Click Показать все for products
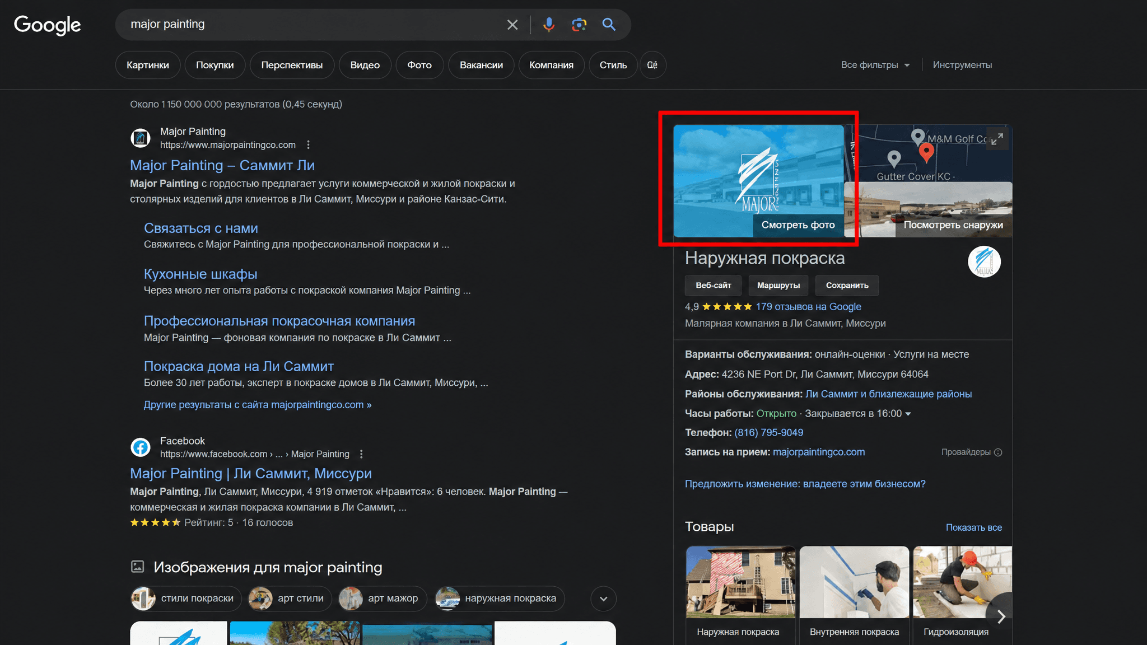 (973, 527)
